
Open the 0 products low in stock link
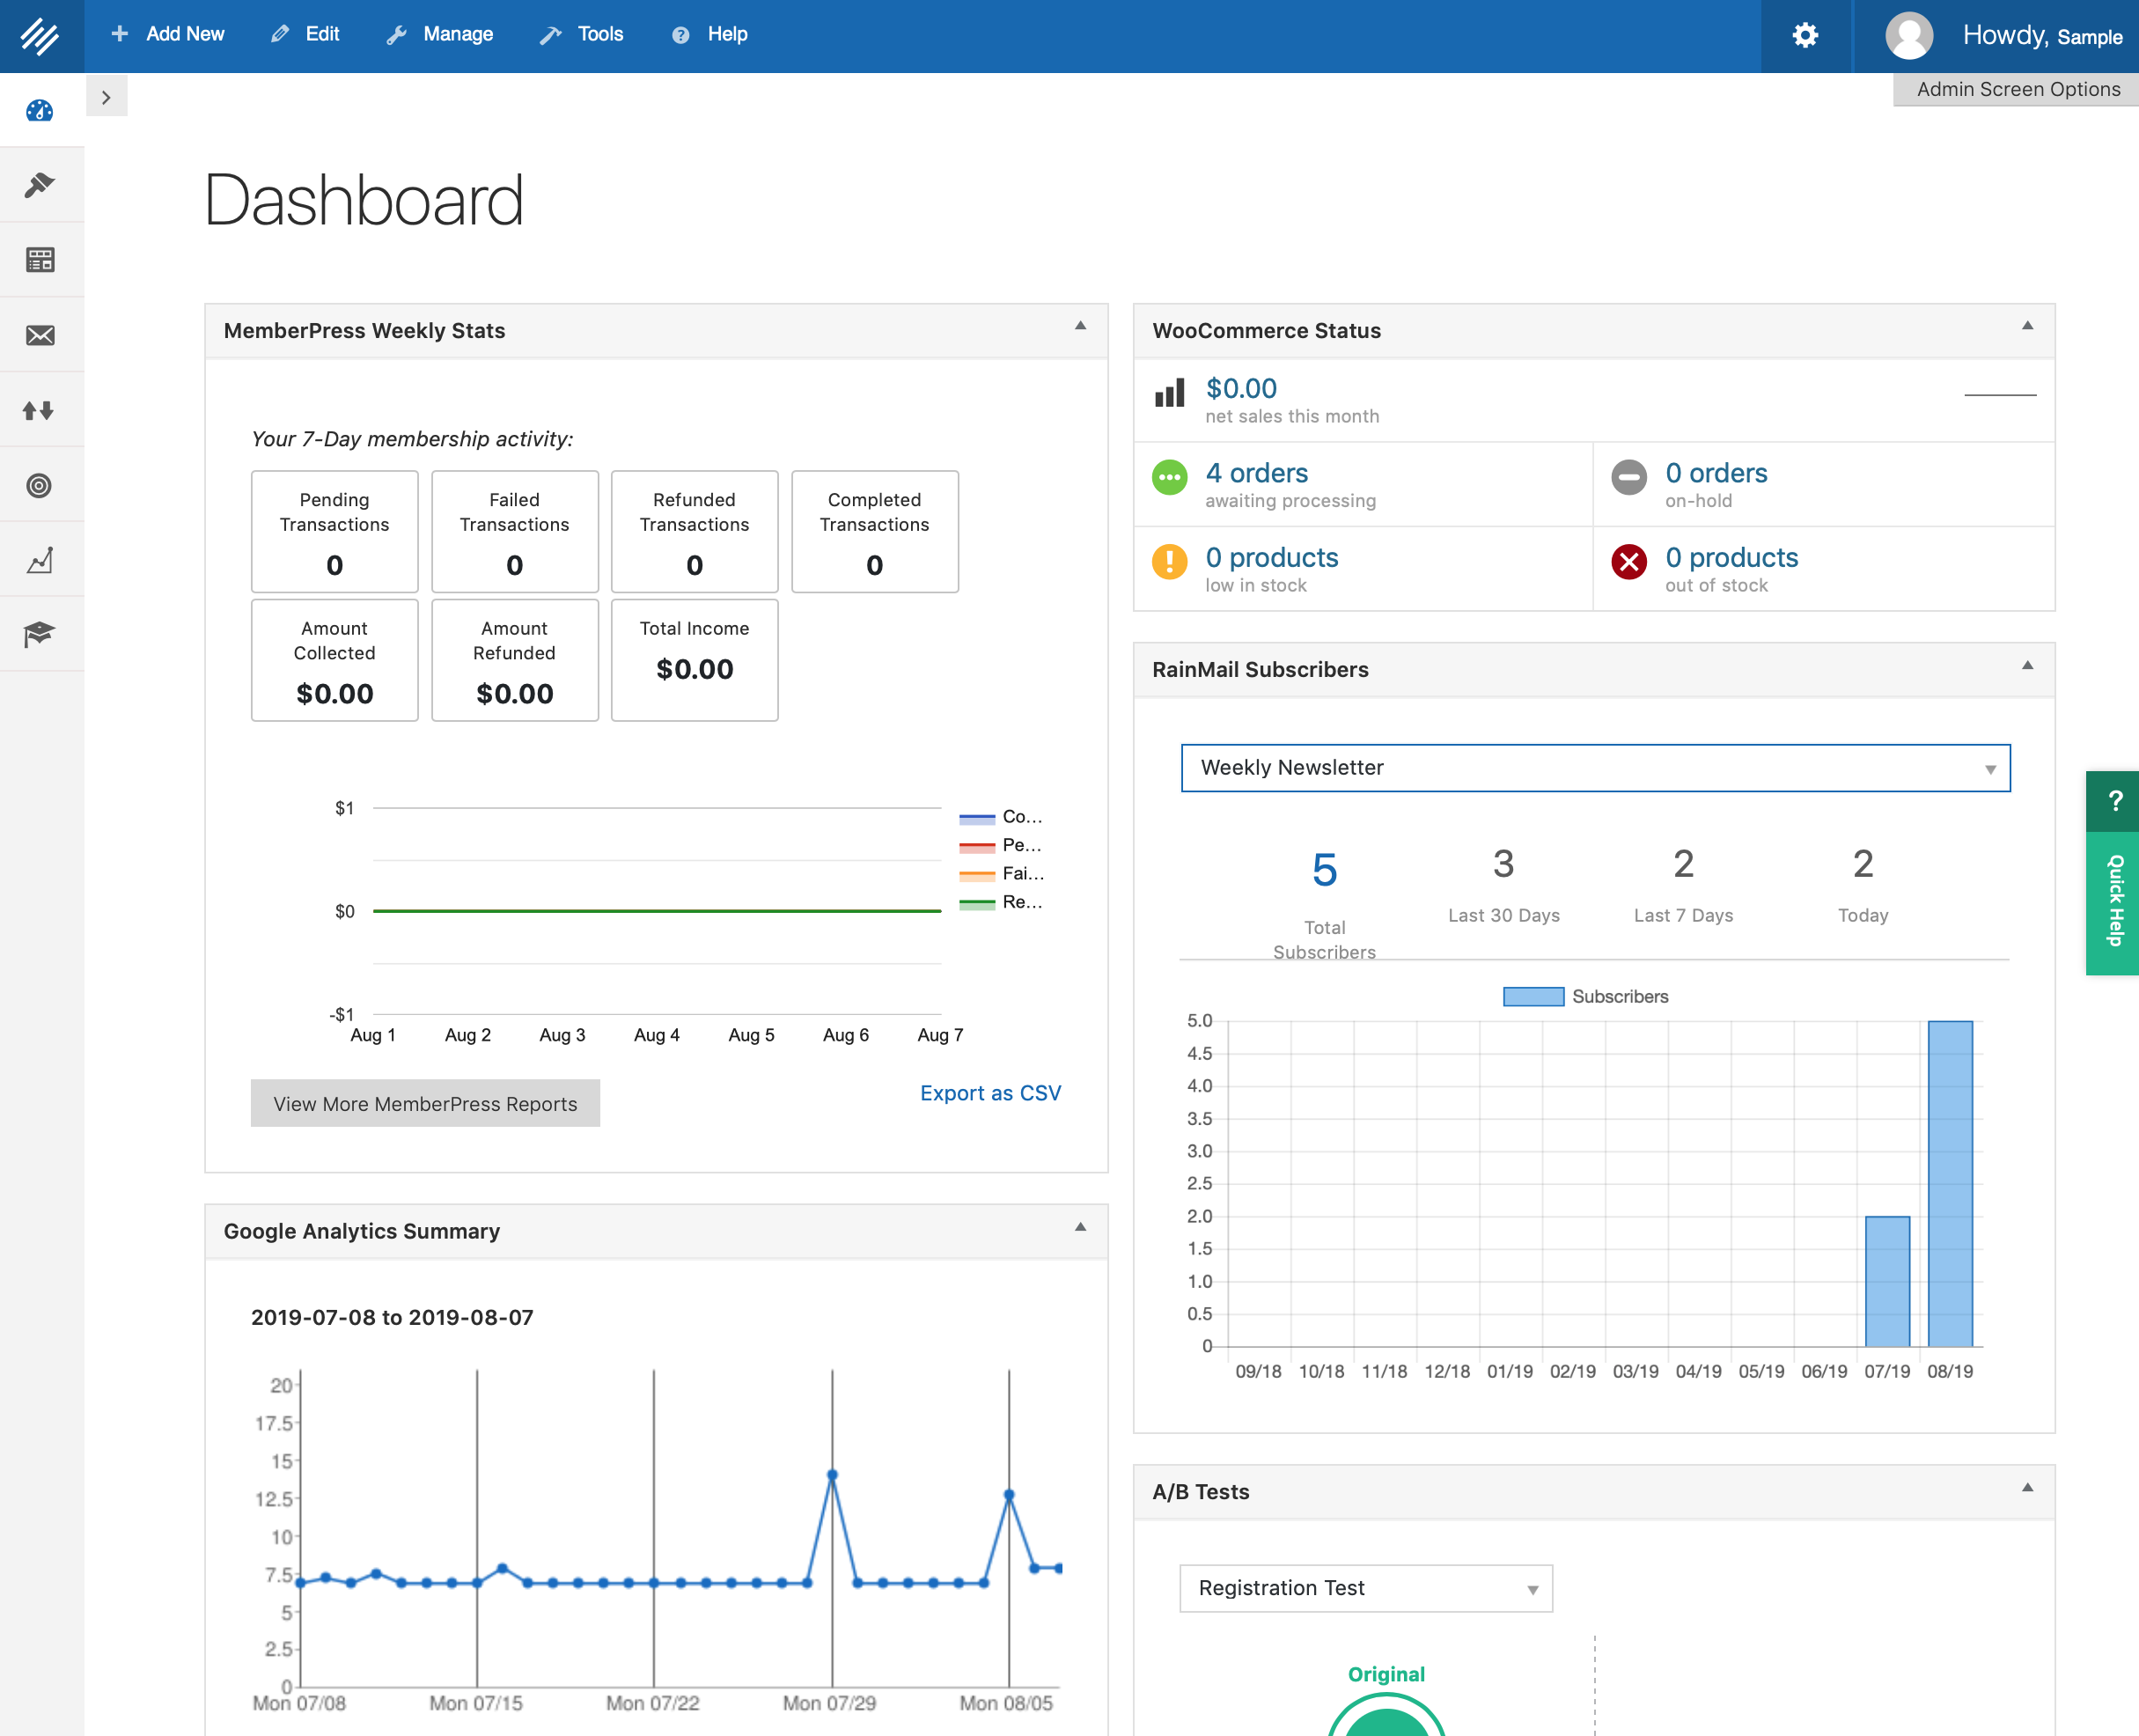1272,557
